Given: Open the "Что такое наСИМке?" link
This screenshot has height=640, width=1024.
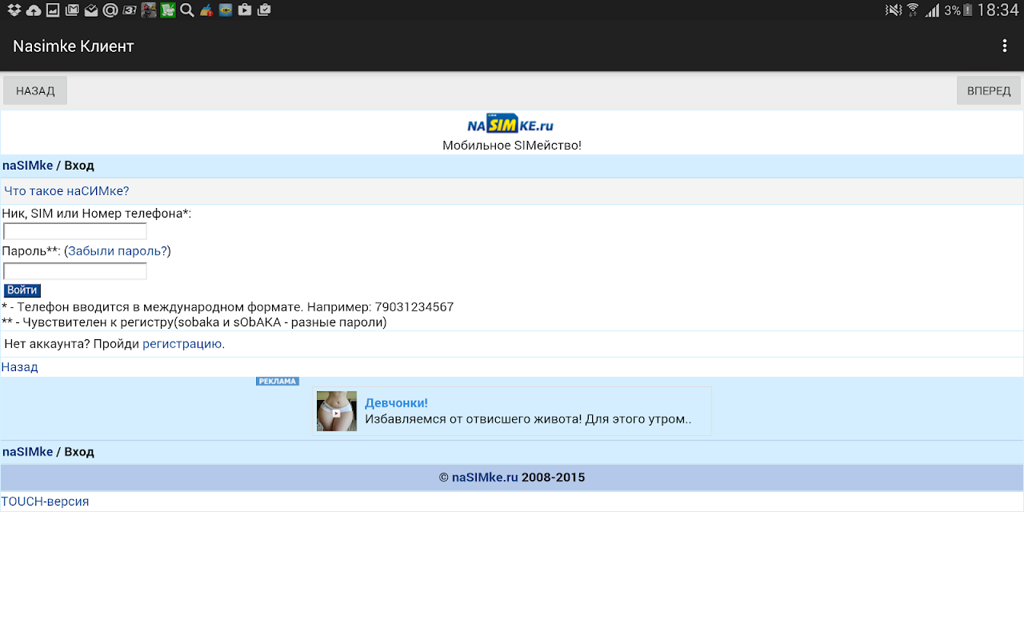Looking at the screenshot, I should click(66, 191).
